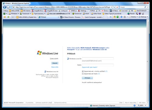
Task: Click 'Zapomněli jste heslo?' link
Action: [90, 67]
